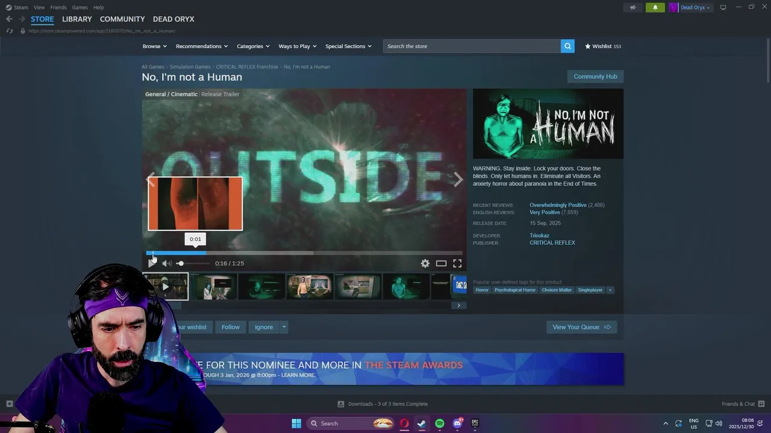
Task: Enter fullscreen for the trailer
Action: [457, 263]
